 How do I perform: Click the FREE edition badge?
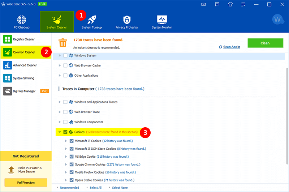pyautogui.click(x=42, y=4)
